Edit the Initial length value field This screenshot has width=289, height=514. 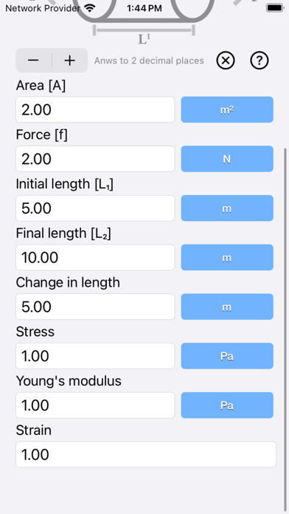95,208
